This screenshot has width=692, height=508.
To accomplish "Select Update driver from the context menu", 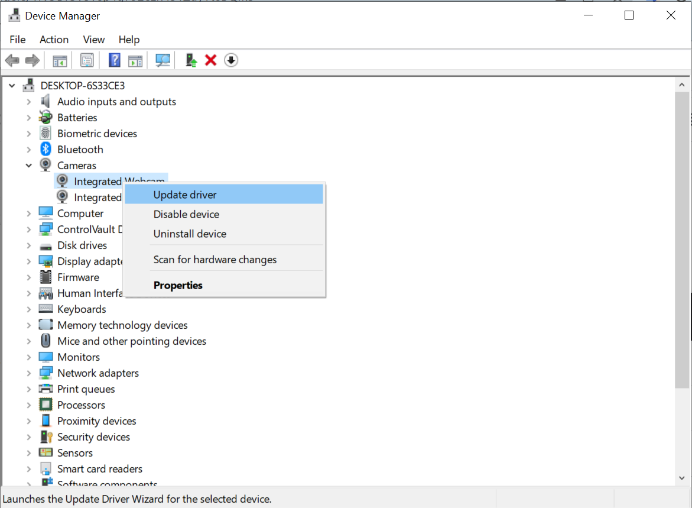I will (185, 195).
